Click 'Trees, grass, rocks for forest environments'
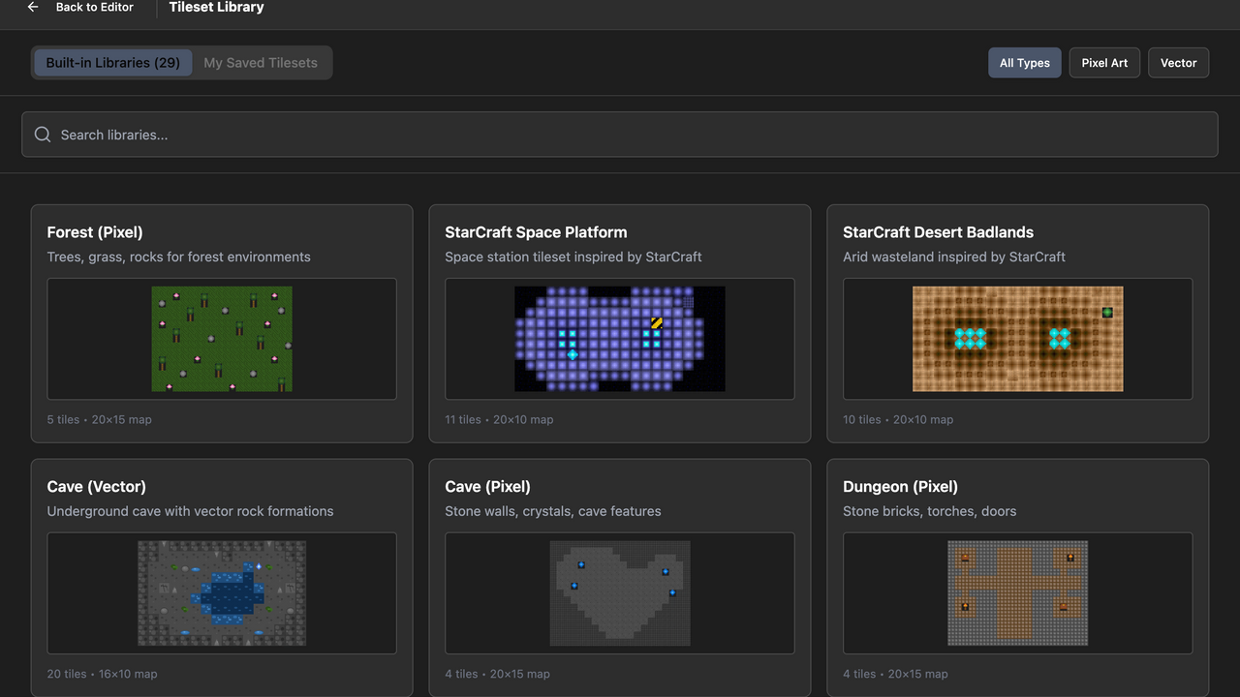Viewport: 1240px width, 697px height. pyautogui.click(x=179, y=258)
